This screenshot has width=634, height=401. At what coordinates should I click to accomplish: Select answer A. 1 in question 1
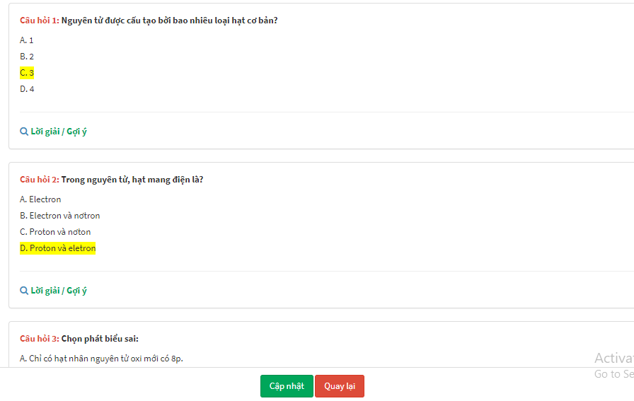coord(27,40)
